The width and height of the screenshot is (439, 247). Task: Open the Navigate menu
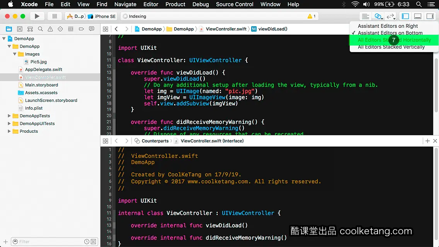coord(125,4)
